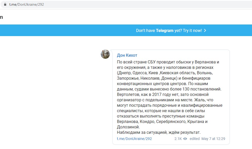Follow the t.me/DonUkraine/292 post link
252x149 pixels.
click(x=134, y=139)
